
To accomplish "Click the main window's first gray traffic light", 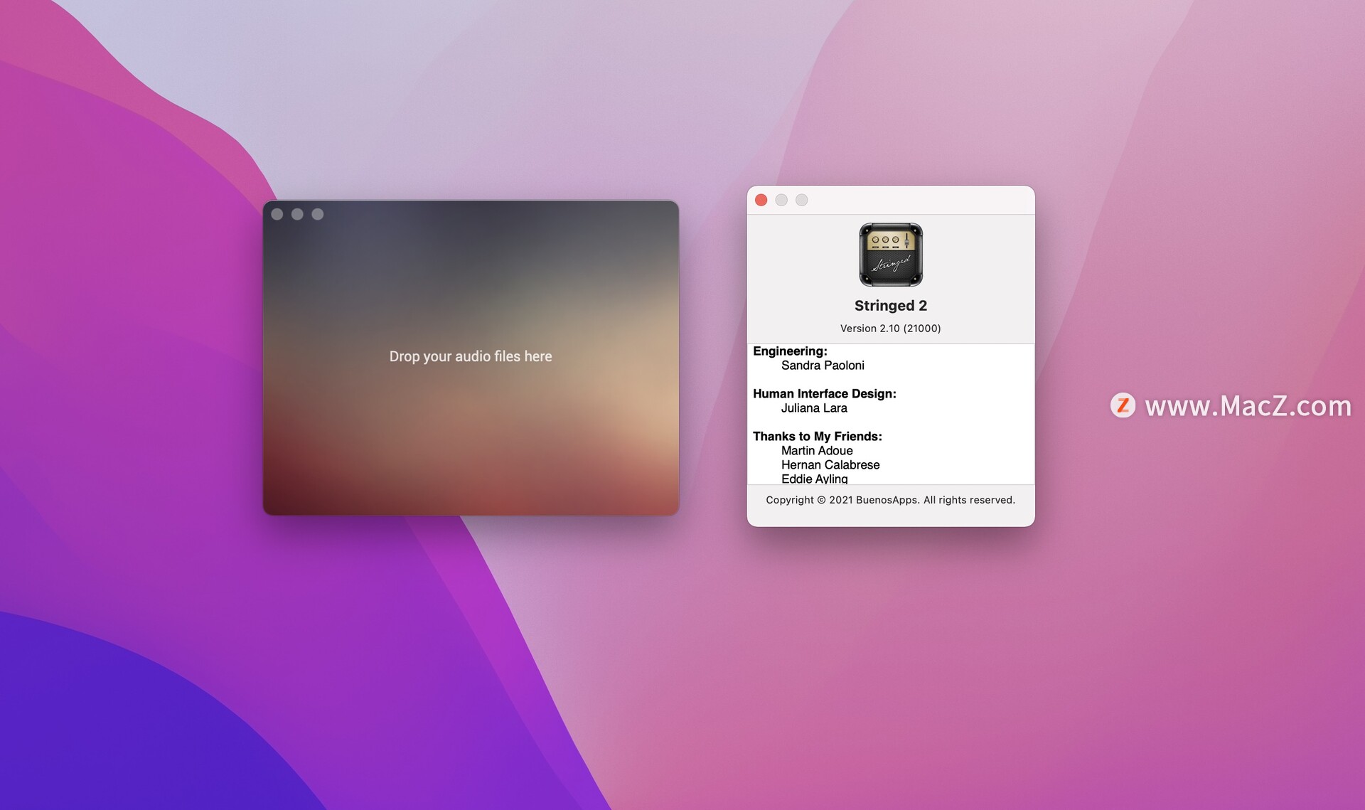I will point(277,214).
